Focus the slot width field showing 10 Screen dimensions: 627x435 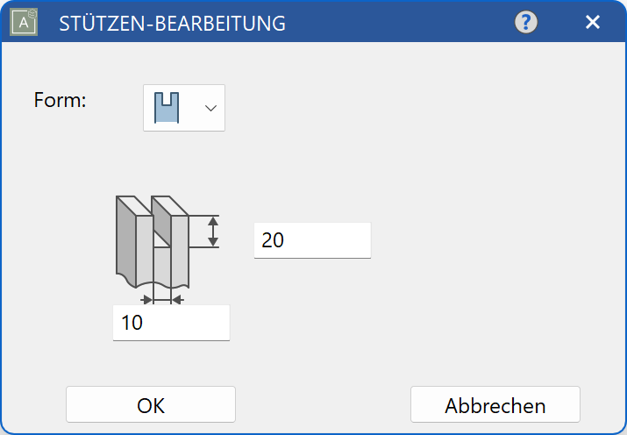pyautogui.click(x=171, y=323)
